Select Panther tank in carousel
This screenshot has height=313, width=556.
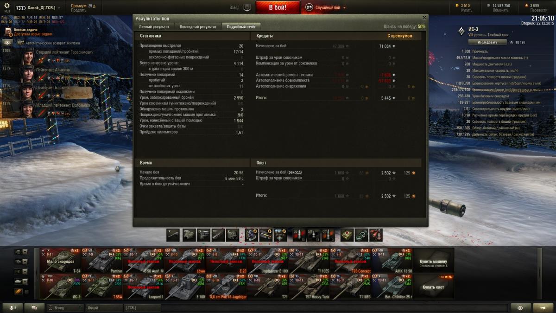pyautogui.click(x=102, y=260)
